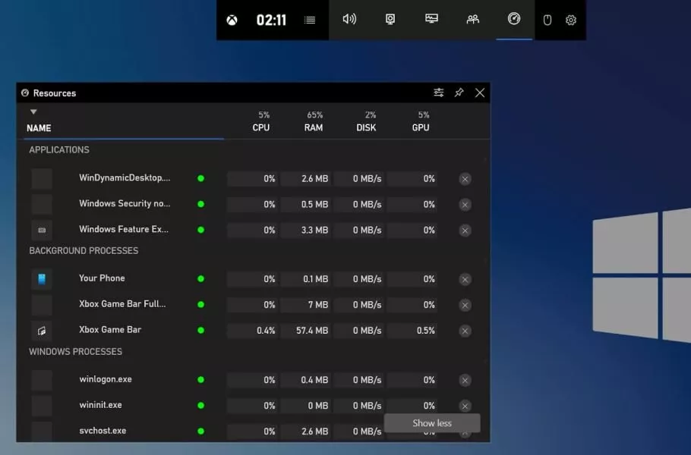Image resolution: width=691 pixels, height=455 pixels.
Task: Select the Your Phone row name
Action: click(x=102, y=278)
